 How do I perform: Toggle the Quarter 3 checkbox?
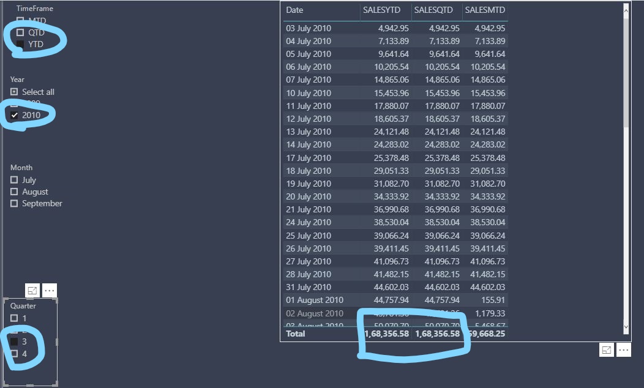[x=14, y=341]
